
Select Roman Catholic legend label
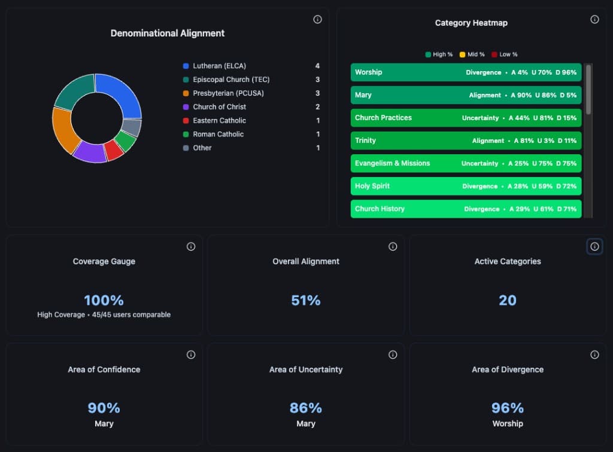[218, 135]
